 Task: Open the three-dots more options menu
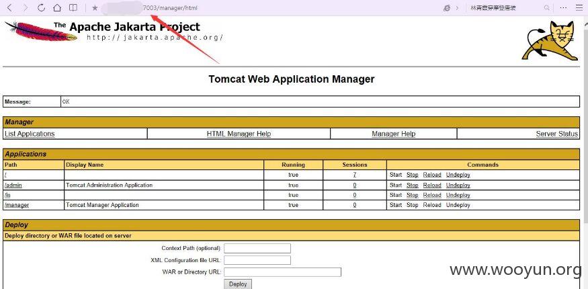point(563,7)
